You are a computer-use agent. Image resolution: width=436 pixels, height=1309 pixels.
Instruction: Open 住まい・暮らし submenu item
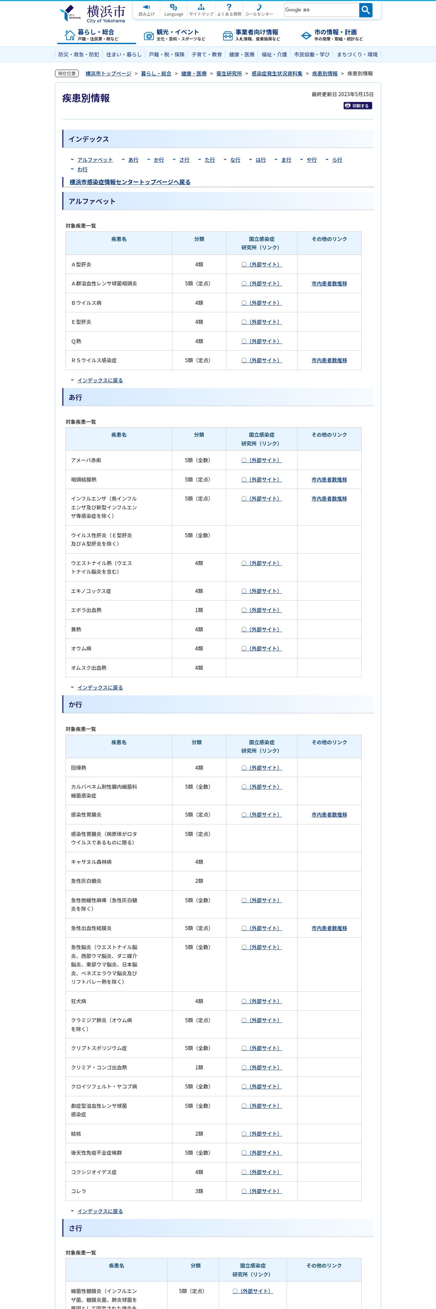124,54
